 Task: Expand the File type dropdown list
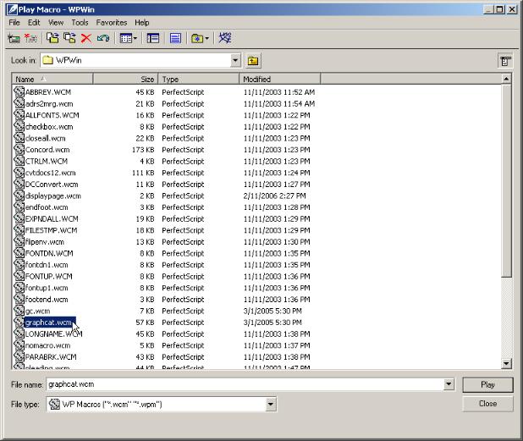(271, 405)
